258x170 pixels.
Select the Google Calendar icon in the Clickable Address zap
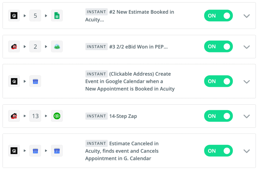(35, 81)
